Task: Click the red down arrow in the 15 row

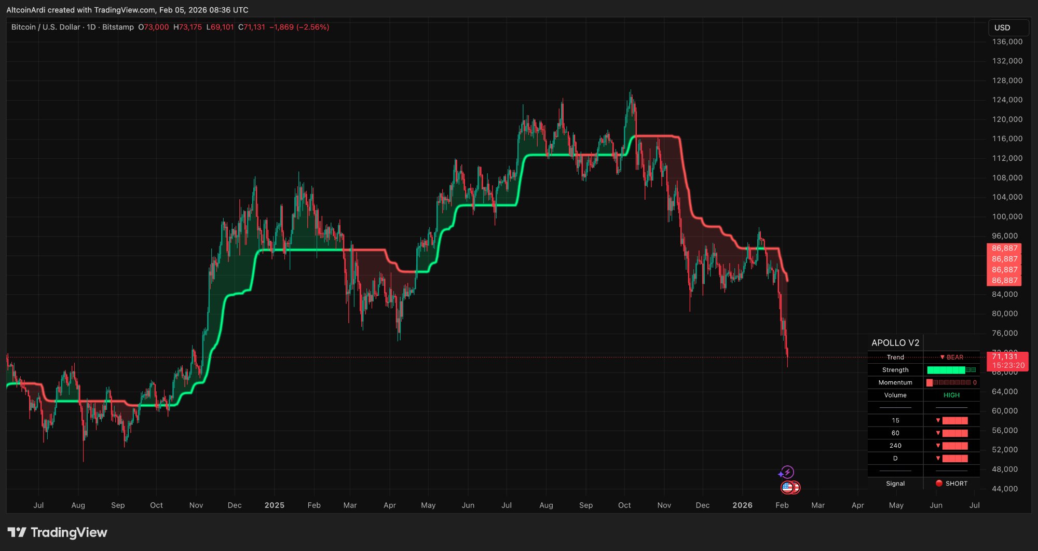Action: click(x=938, y=420)
